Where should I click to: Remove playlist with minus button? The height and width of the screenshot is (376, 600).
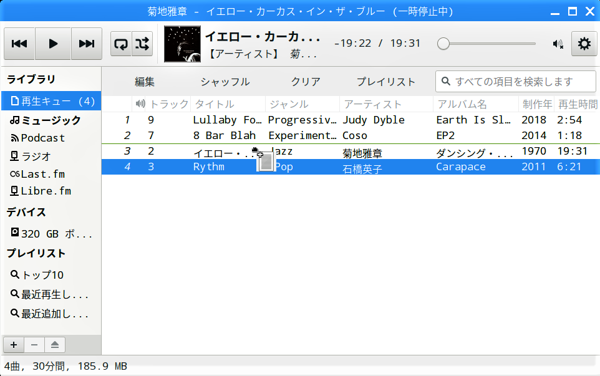click(x=34, y=345)
